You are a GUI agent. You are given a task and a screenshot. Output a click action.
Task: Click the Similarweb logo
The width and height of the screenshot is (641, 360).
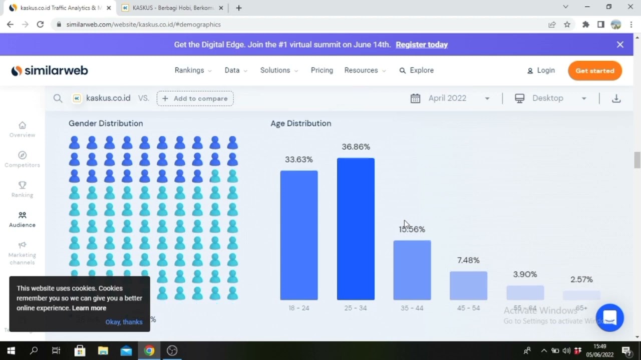pos(50,70)
